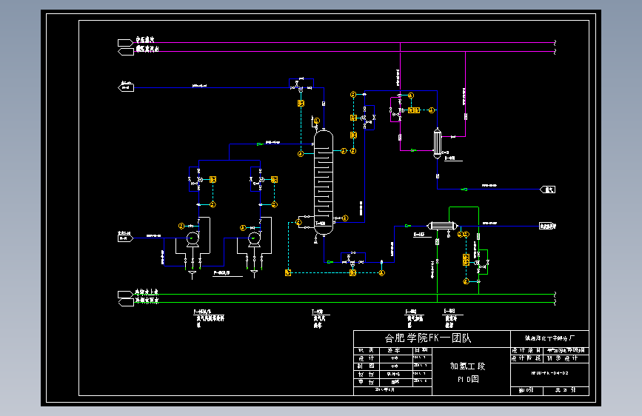Select the funnel drain symbol below the right pump

(x=254, y=273)
